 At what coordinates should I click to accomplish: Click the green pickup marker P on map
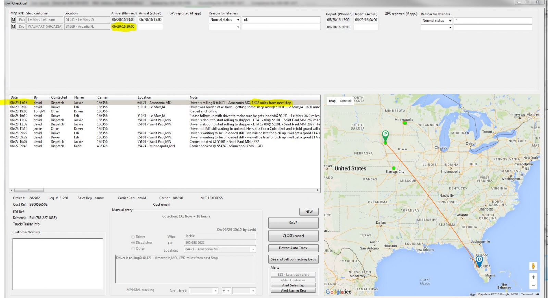[385, 135]
